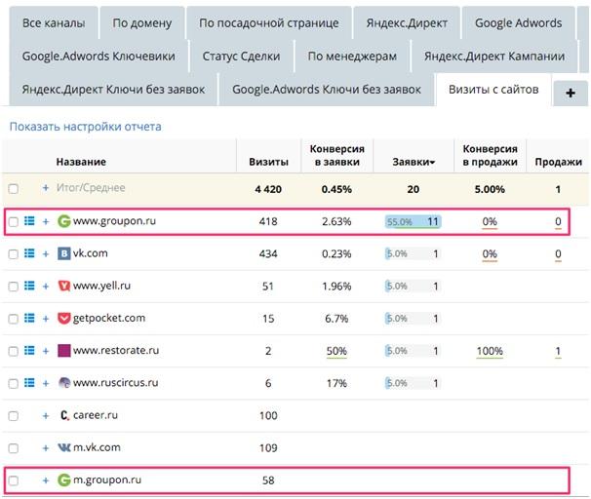Expand the vk.com row

pyautogui.click(x=46, y=253)
